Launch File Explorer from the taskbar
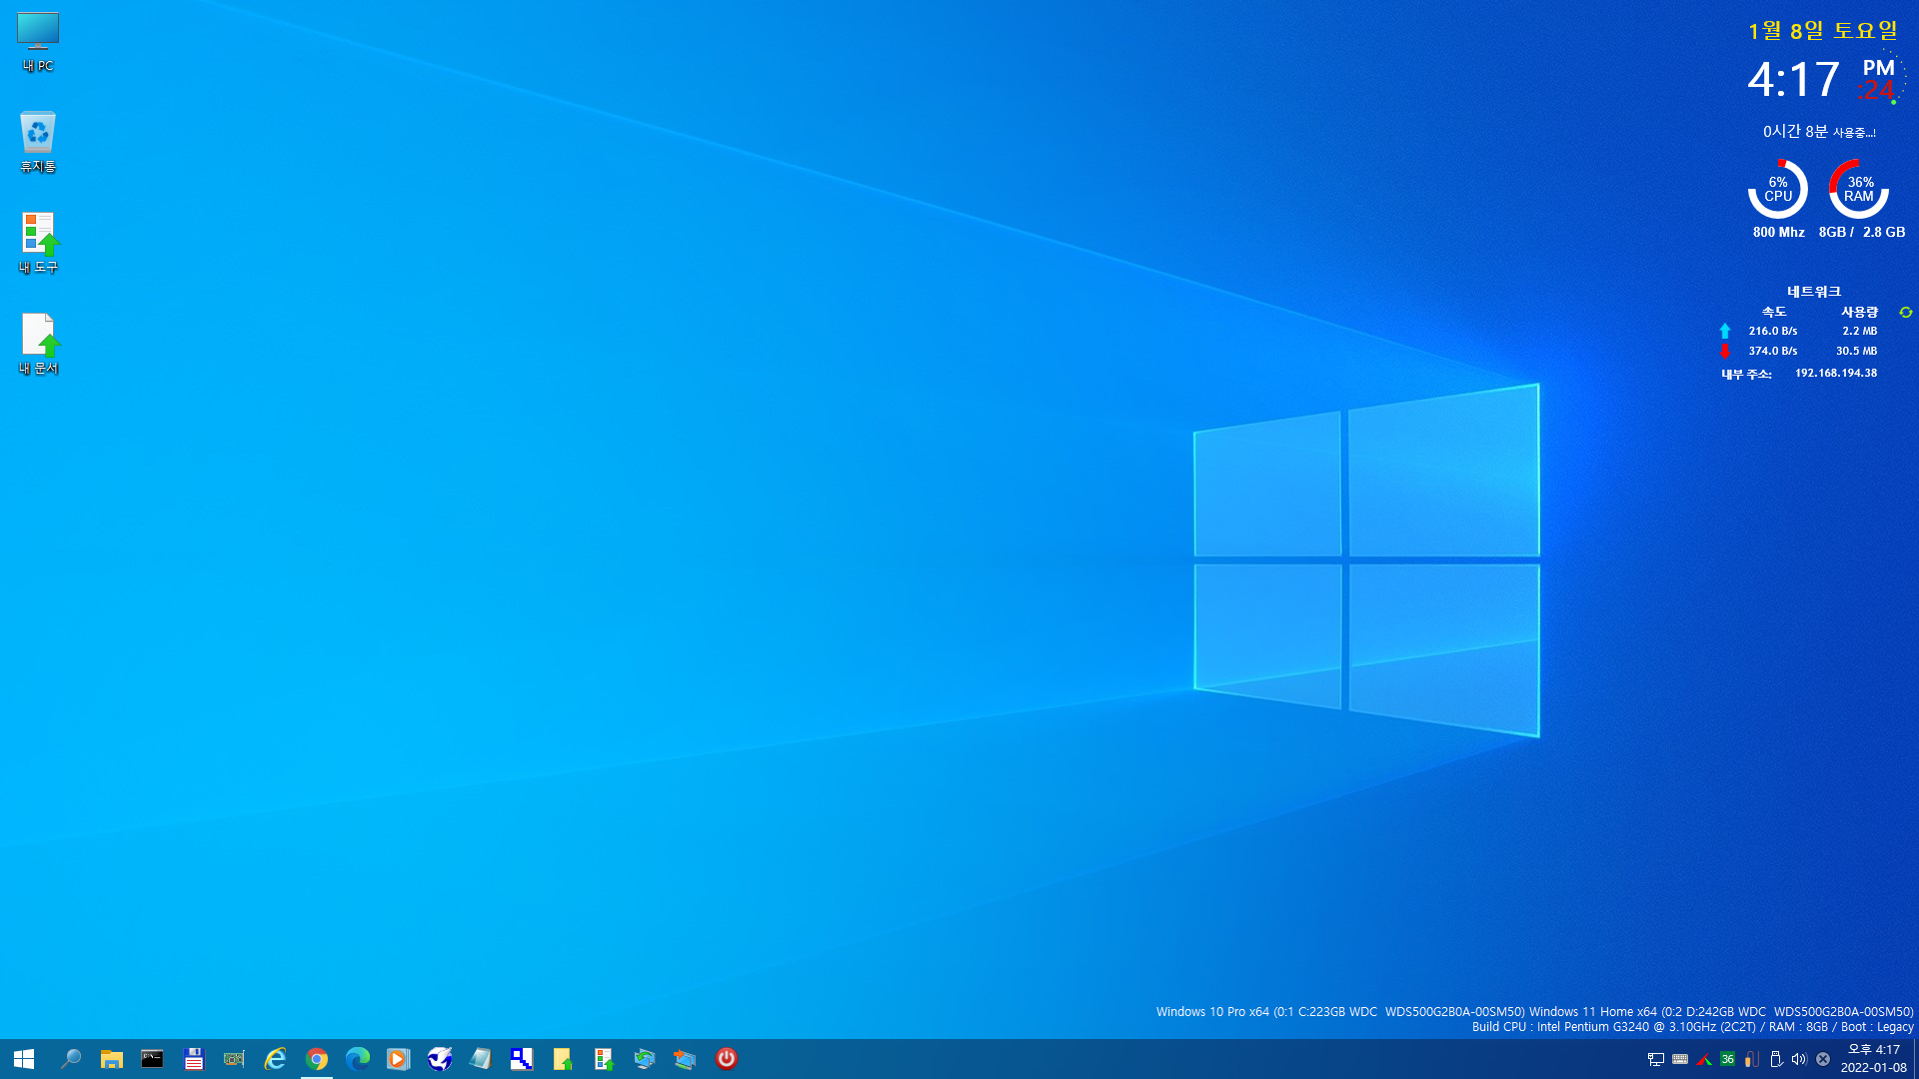Viewport: 1919px width, 1079px height. pyautogui.click(x=111, y=1059)
